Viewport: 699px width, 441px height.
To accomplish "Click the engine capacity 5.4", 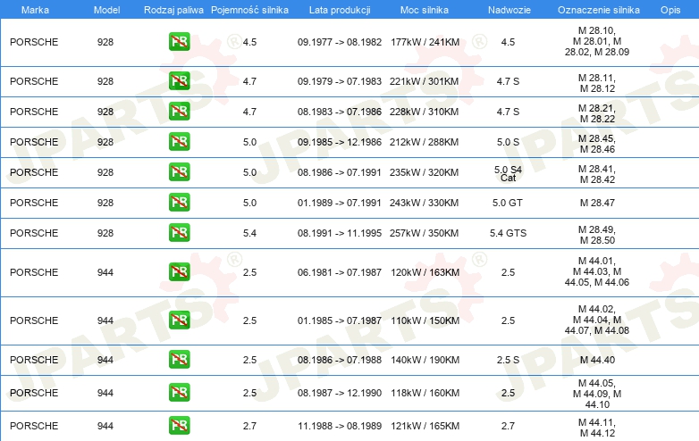I will [x=249, y=233].
